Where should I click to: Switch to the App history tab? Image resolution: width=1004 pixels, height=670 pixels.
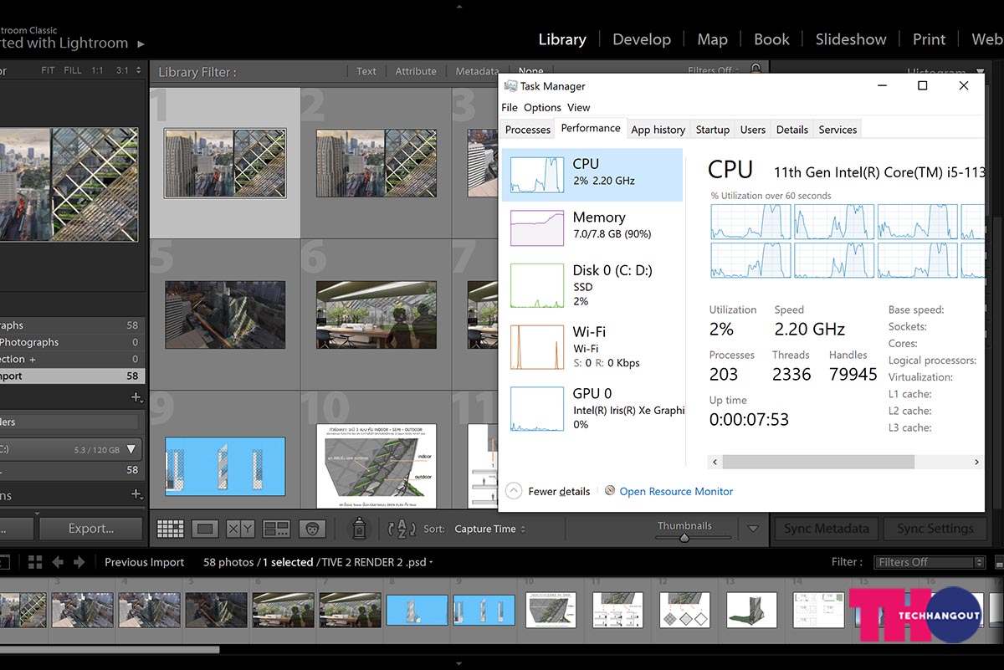[658, 130]
